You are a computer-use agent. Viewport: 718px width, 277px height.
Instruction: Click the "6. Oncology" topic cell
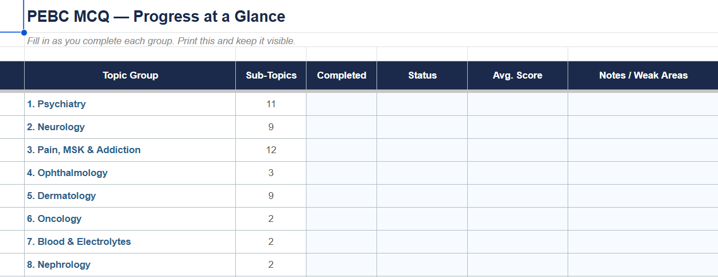(x=130, y=219)
